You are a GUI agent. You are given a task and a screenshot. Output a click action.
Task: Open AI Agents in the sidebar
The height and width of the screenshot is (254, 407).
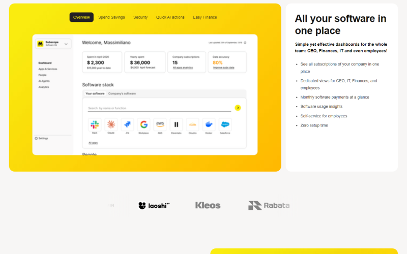(44, 81)
